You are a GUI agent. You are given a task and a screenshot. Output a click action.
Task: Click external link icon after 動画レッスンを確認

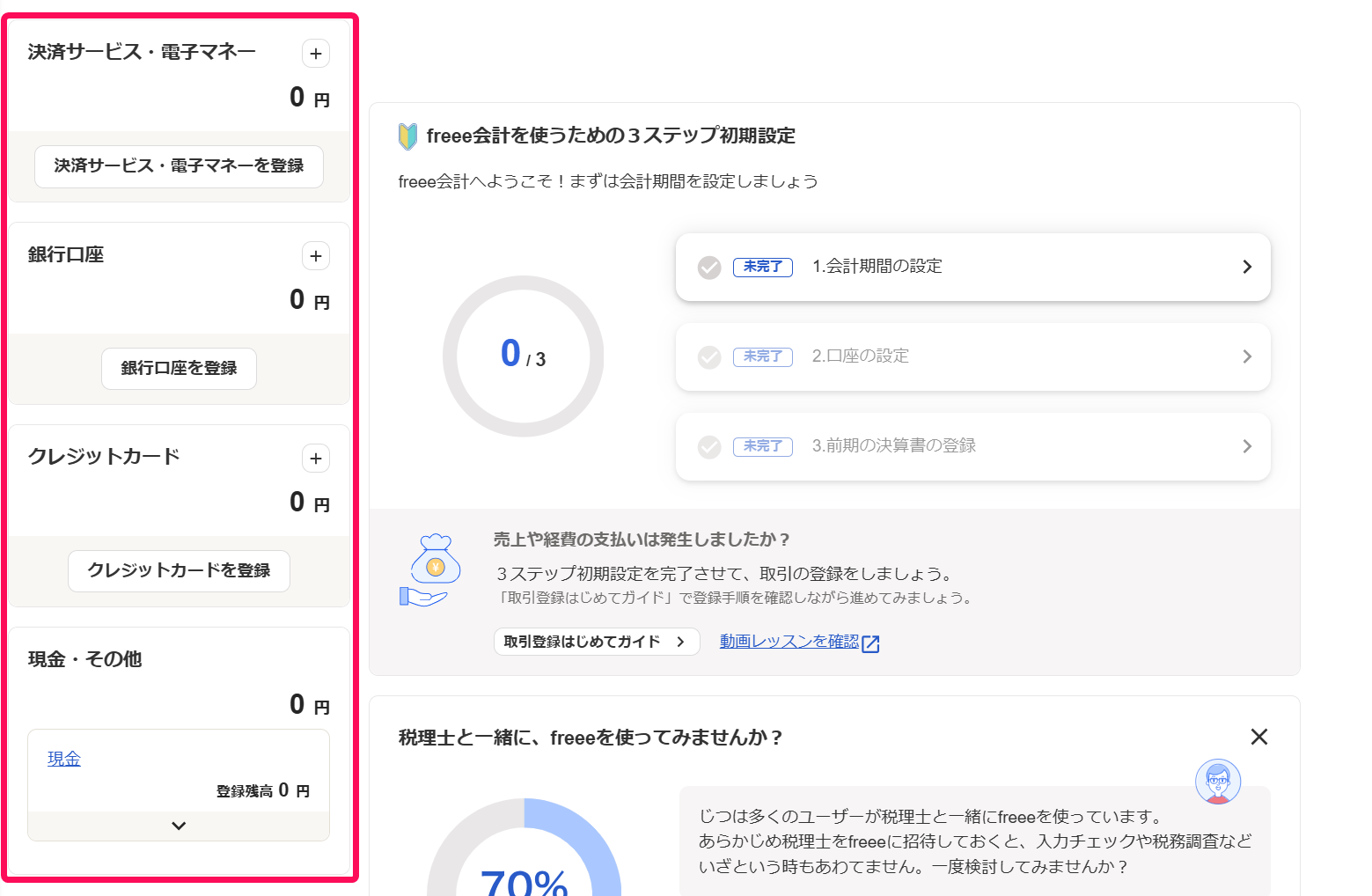pyautogui.click(x=870, y=643)
